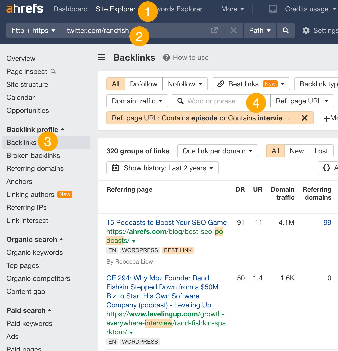
Task: Select Referring domains in sidebar
Action: [x=35, y=169]
